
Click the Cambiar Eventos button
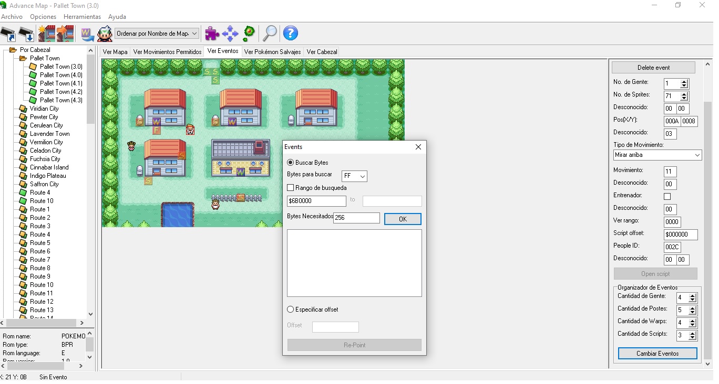click(x=658, y=354)
